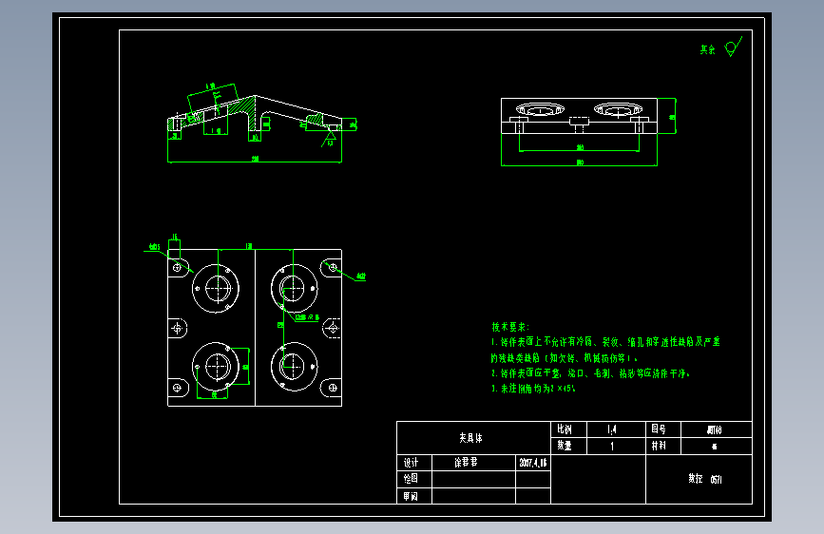Select the date 2007.4.16 cell
824x534 pixels.
(533, 463)
